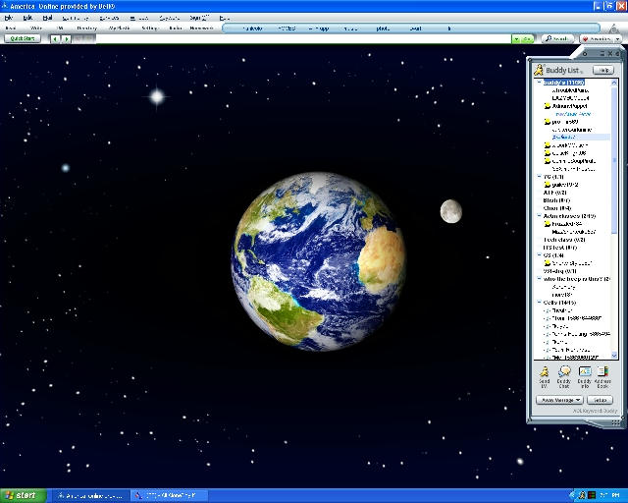
Task: Open the Directory toolbar item
Action: (87, 28)
